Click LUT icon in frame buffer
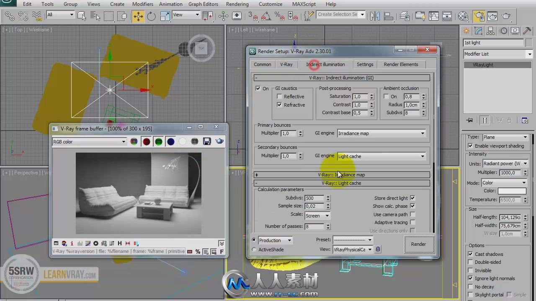The image size is (536, 301). (x=112, y=243)
